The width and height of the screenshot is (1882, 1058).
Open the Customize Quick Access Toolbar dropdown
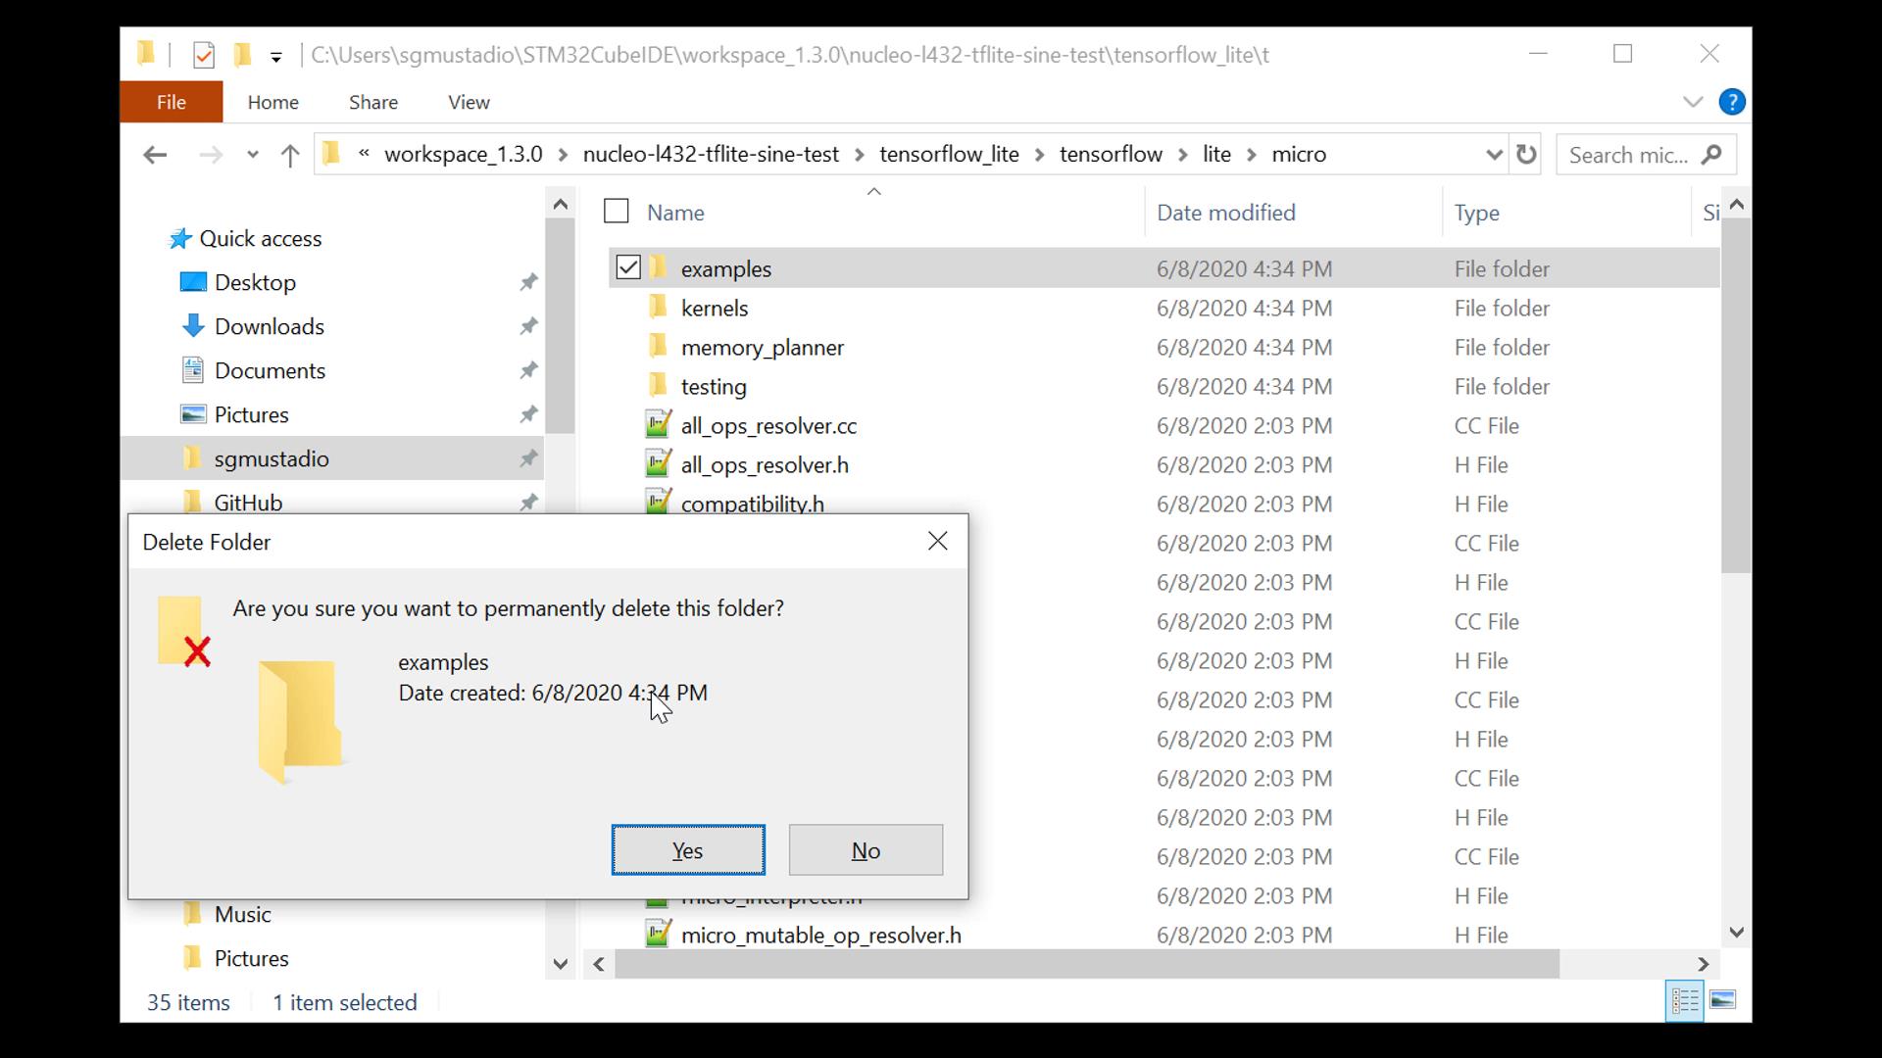276,57
